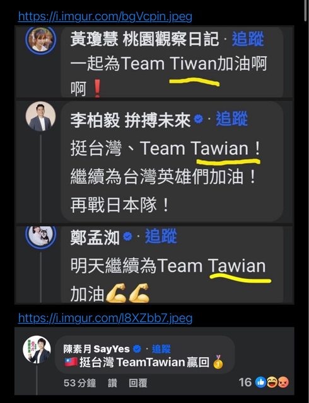Follow 鄭孟洳 via 追蹤 link
The height and width of the screenshot is (403, 309).
coord(161,236)
